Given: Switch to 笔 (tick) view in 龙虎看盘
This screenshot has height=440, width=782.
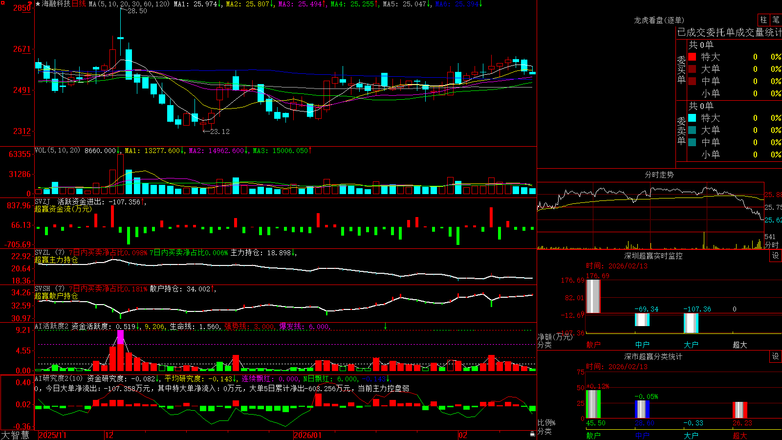Looking at the screenshot, I should 776,20.
